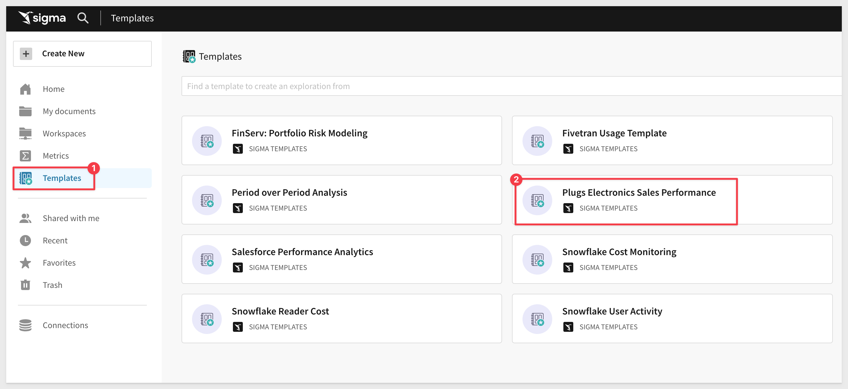The width and height of the screenshot is (848, 389).
Task: Click Snowflake Cost Monitoring template icon
Action: click(x=537, y=259)
